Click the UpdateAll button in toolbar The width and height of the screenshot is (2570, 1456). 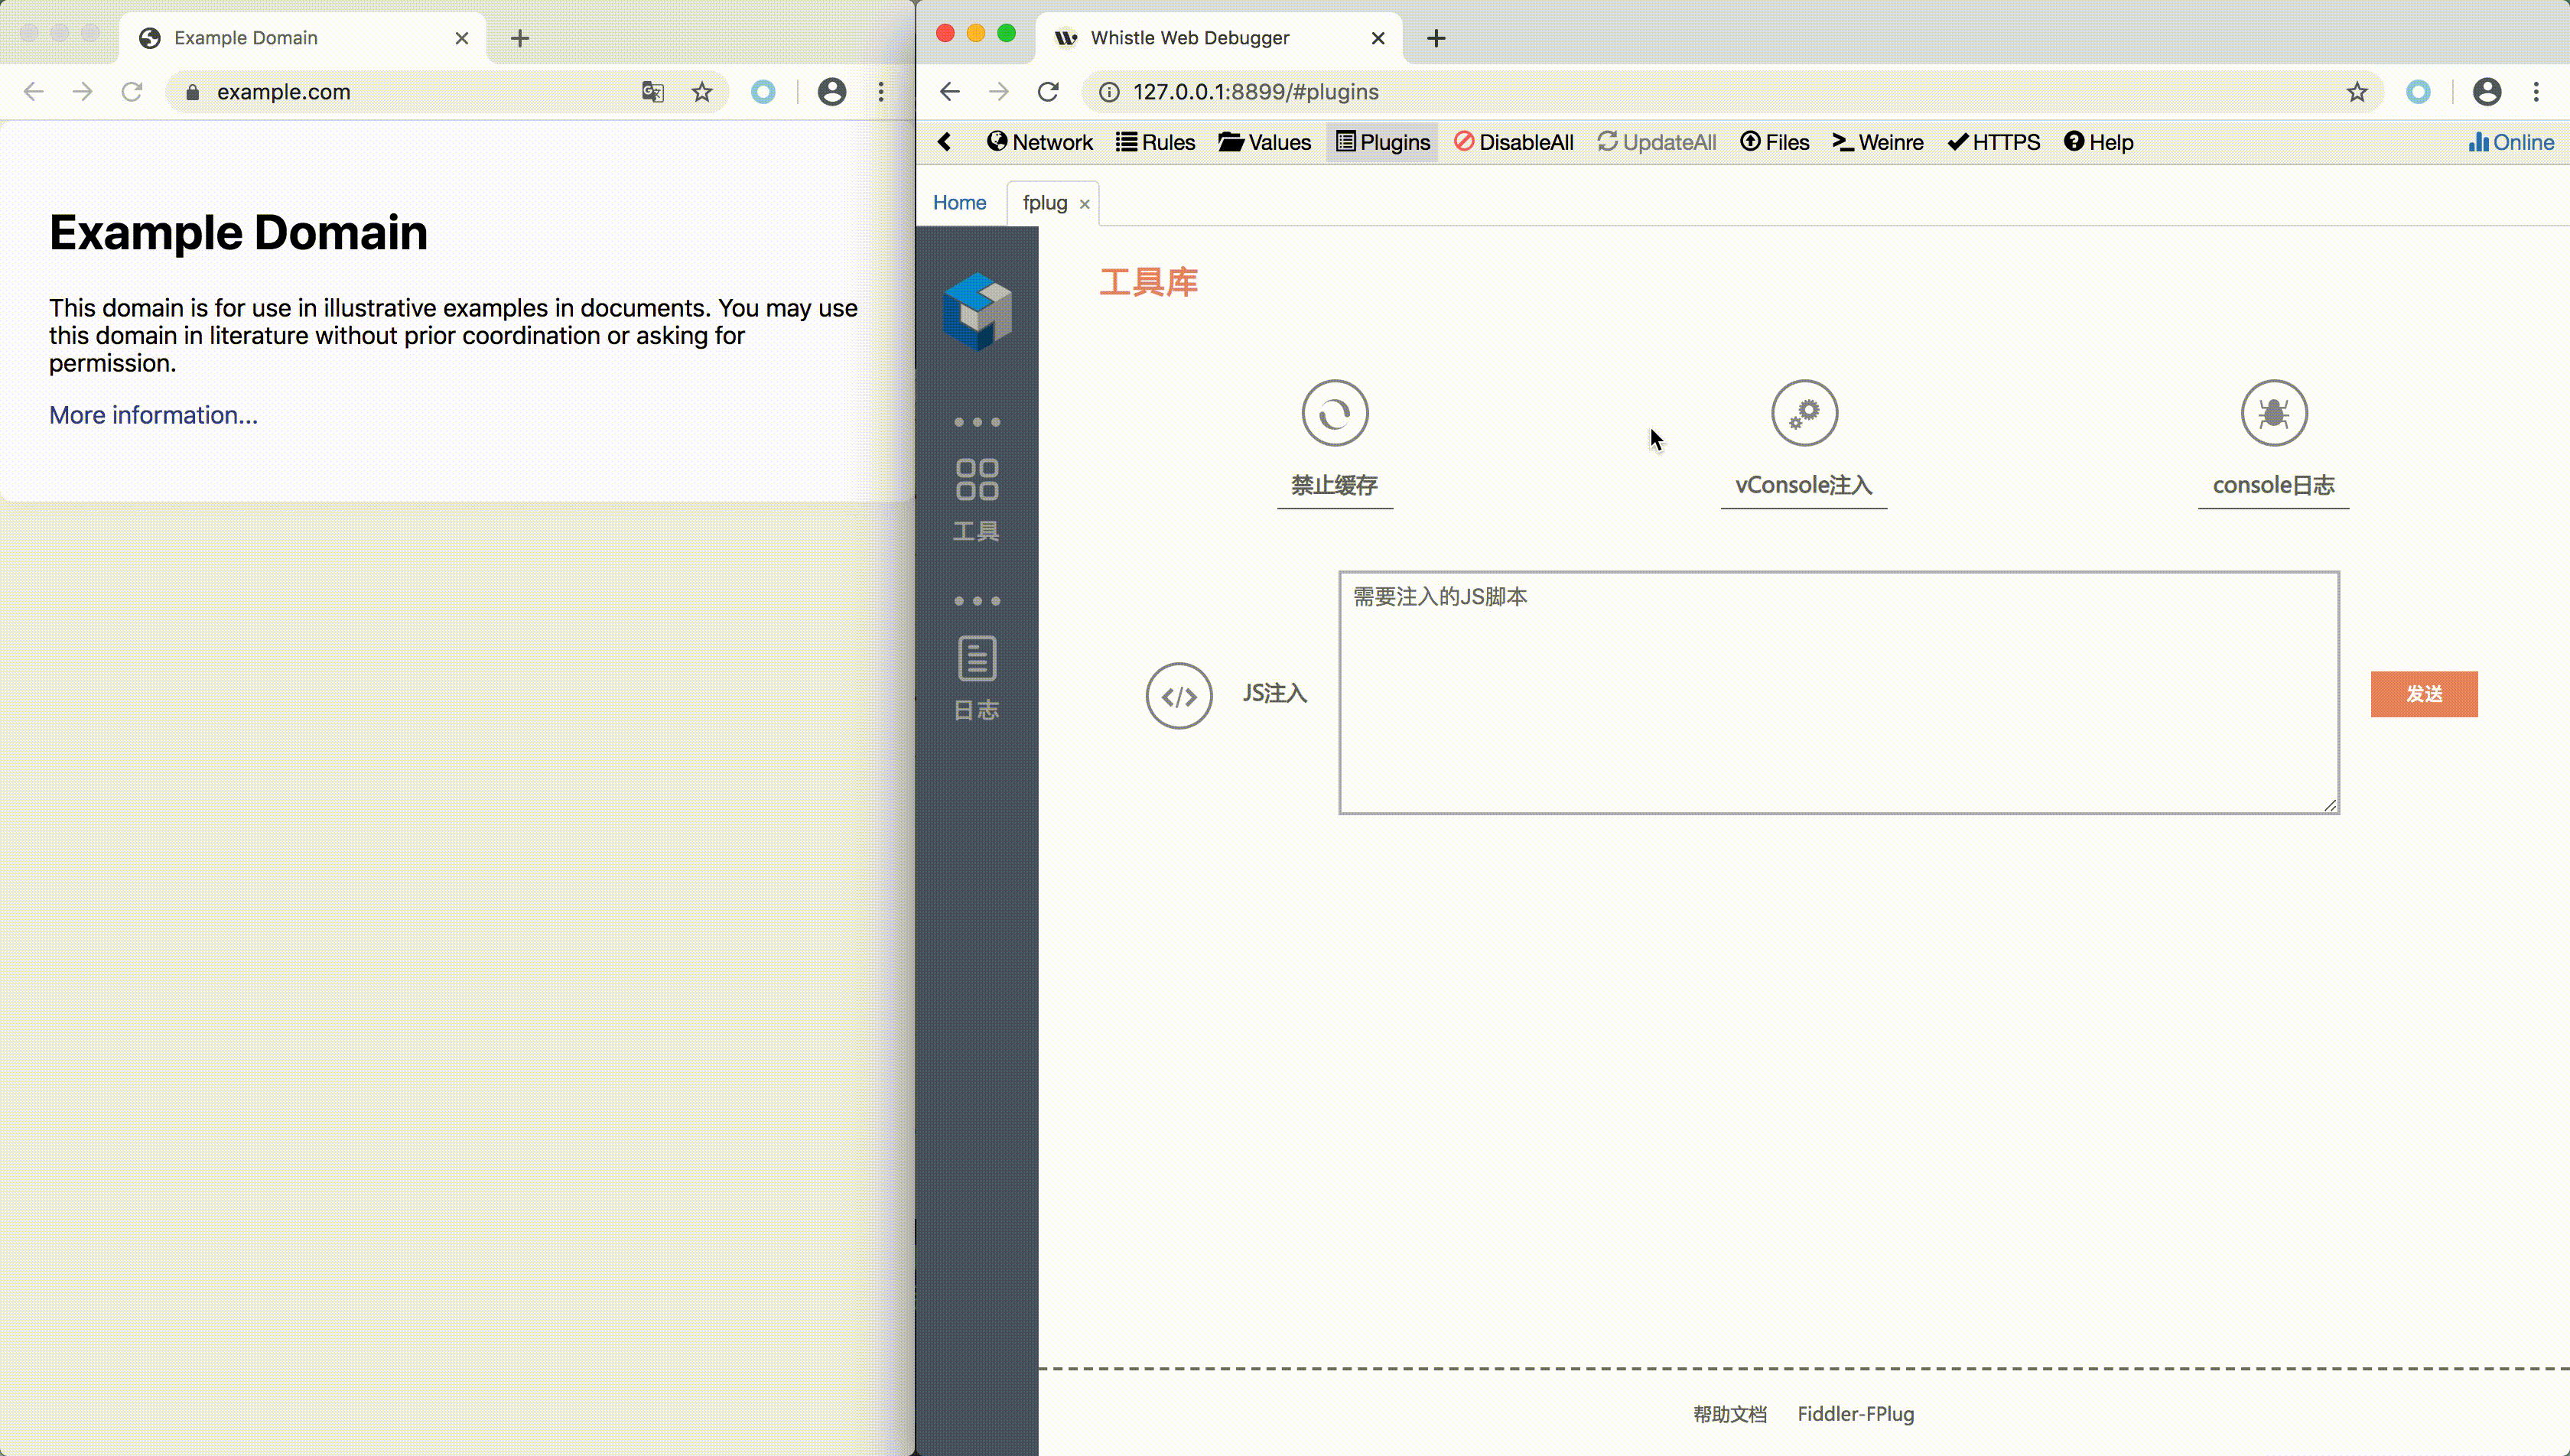pyautogui.click(x=1656, y=141)
